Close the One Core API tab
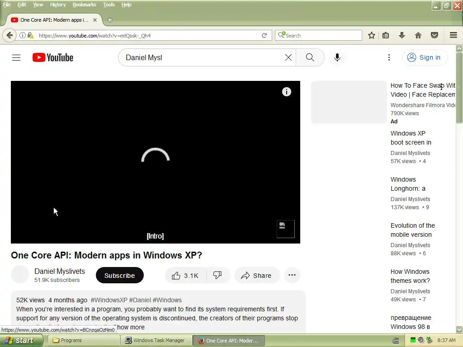This screenshot has width=463, height=347. pos(95,20)
